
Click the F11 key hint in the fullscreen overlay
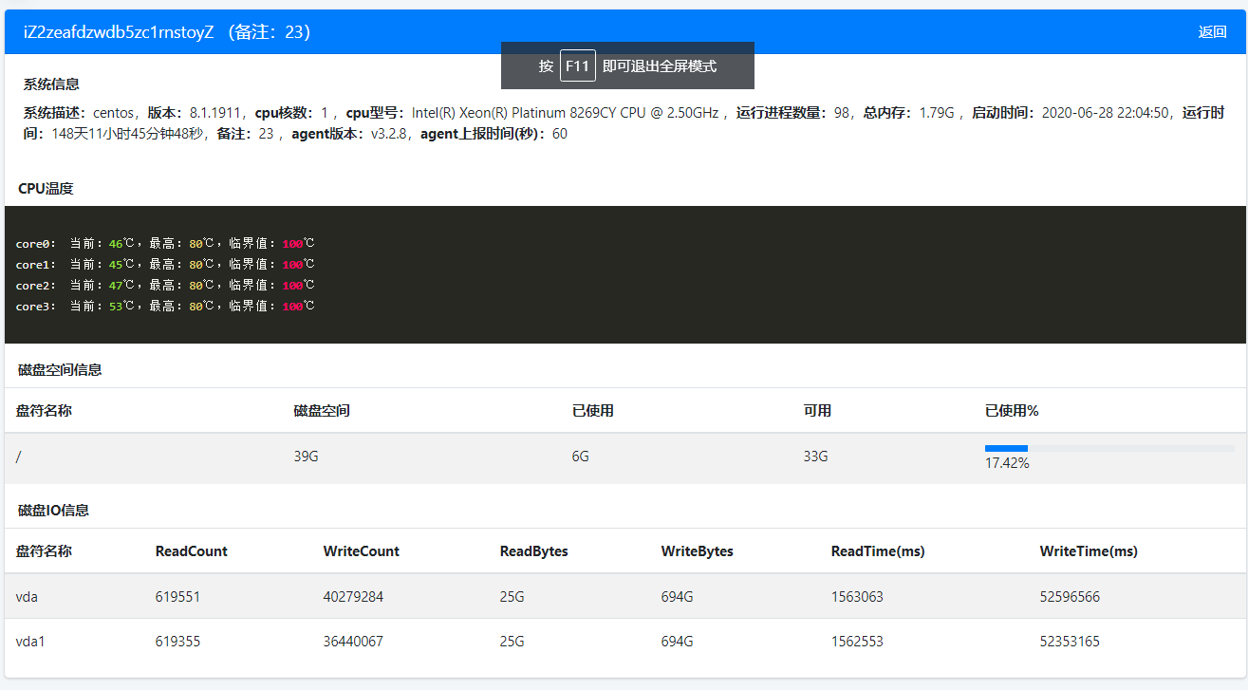pos(577,66)
